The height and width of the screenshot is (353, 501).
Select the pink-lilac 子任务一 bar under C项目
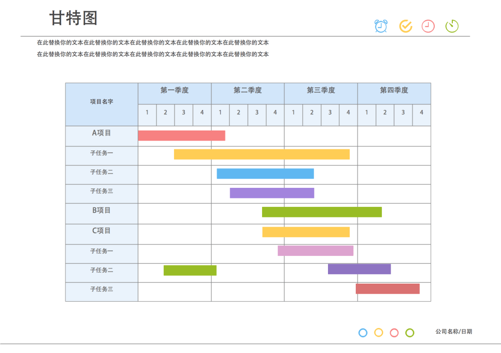click(315, 251)
